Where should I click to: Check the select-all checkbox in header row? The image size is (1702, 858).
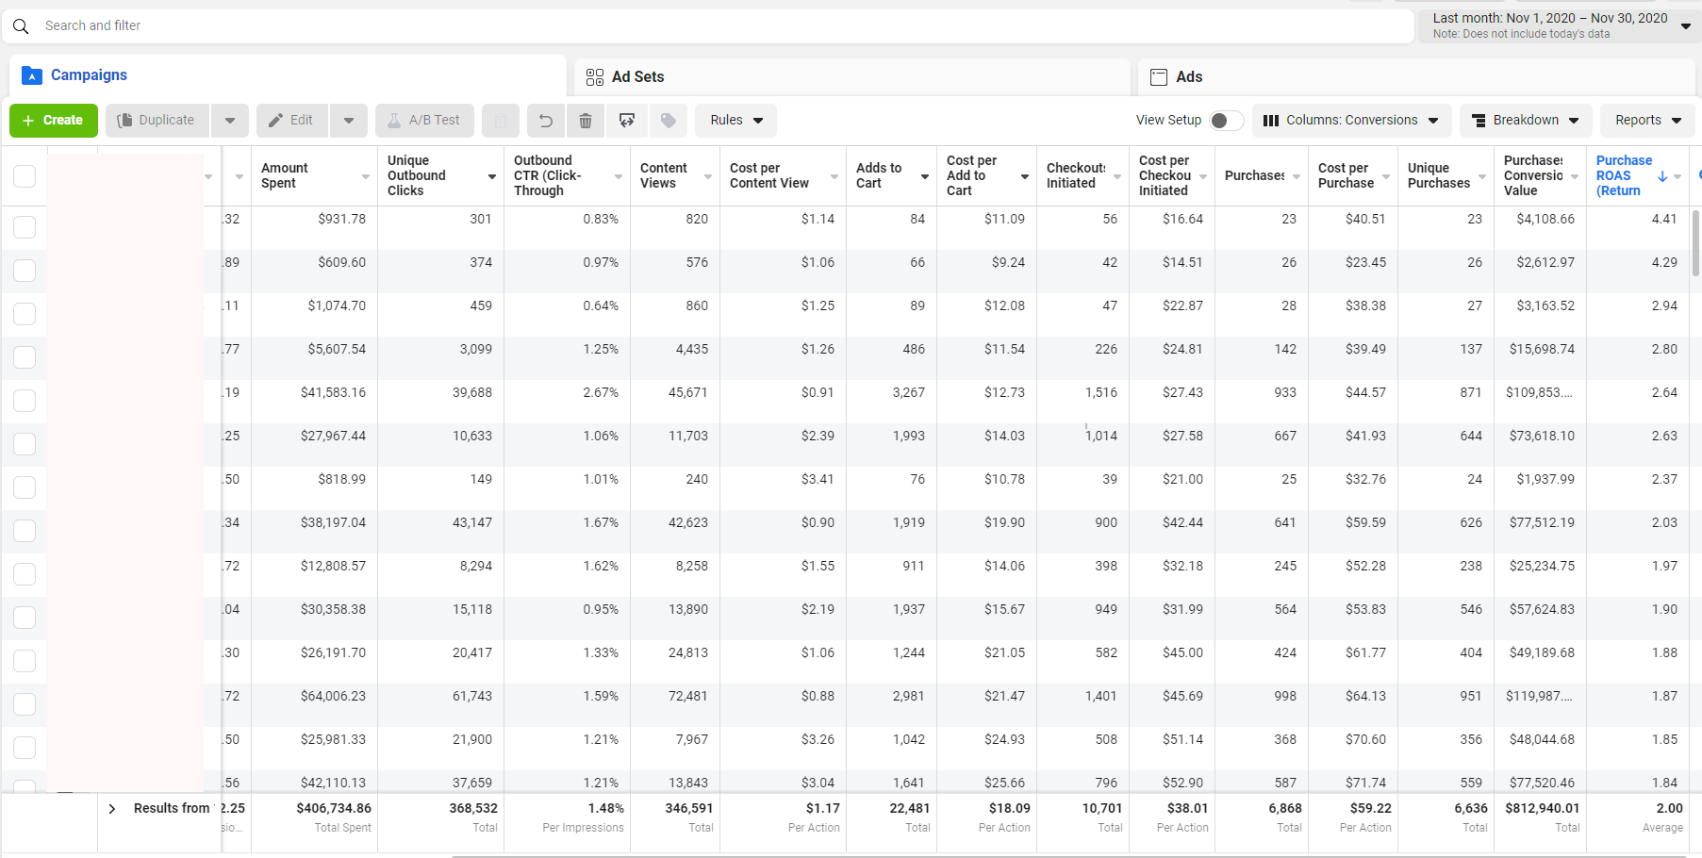pos(25,176)
